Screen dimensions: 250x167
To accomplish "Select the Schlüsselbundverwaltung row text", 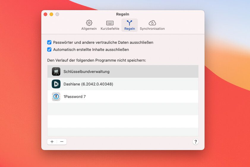I will pos(86,72).
